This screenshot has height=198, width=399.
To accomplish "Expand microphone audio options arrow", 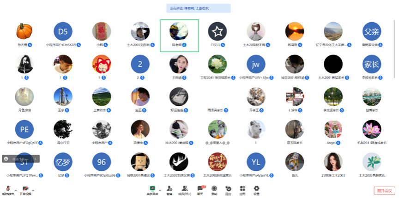I will 16,190.
